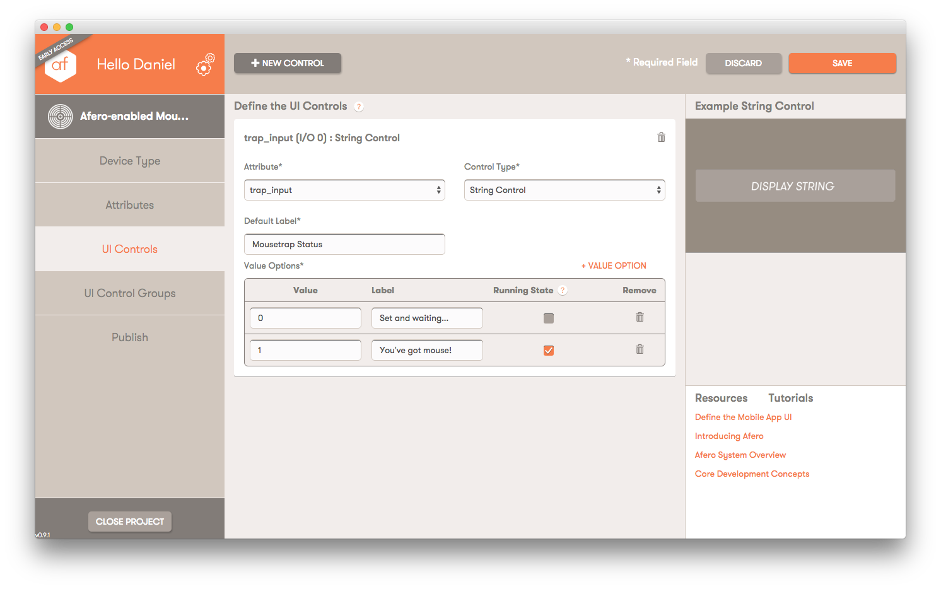The height and width of the screenshot is (589, 941).
Task: Click the Running State column header
Action: 523,290
